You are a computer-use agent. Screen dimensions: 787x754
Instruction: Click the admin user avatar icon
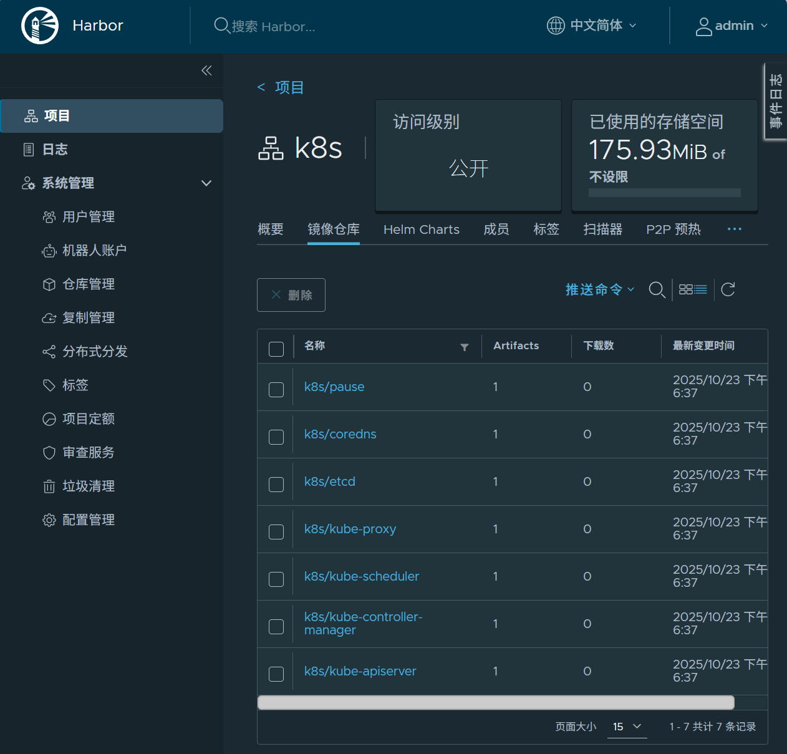703,26
